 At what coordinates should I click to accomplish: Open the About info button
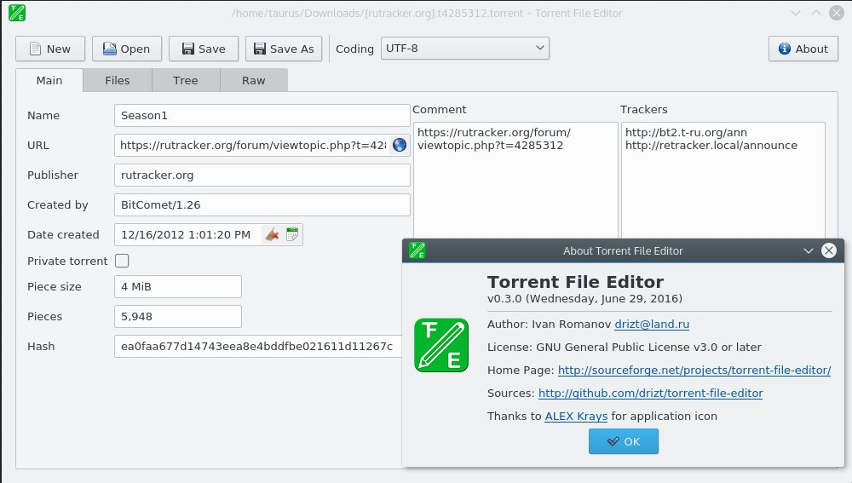pyautogui.click(x=803, y=49)
